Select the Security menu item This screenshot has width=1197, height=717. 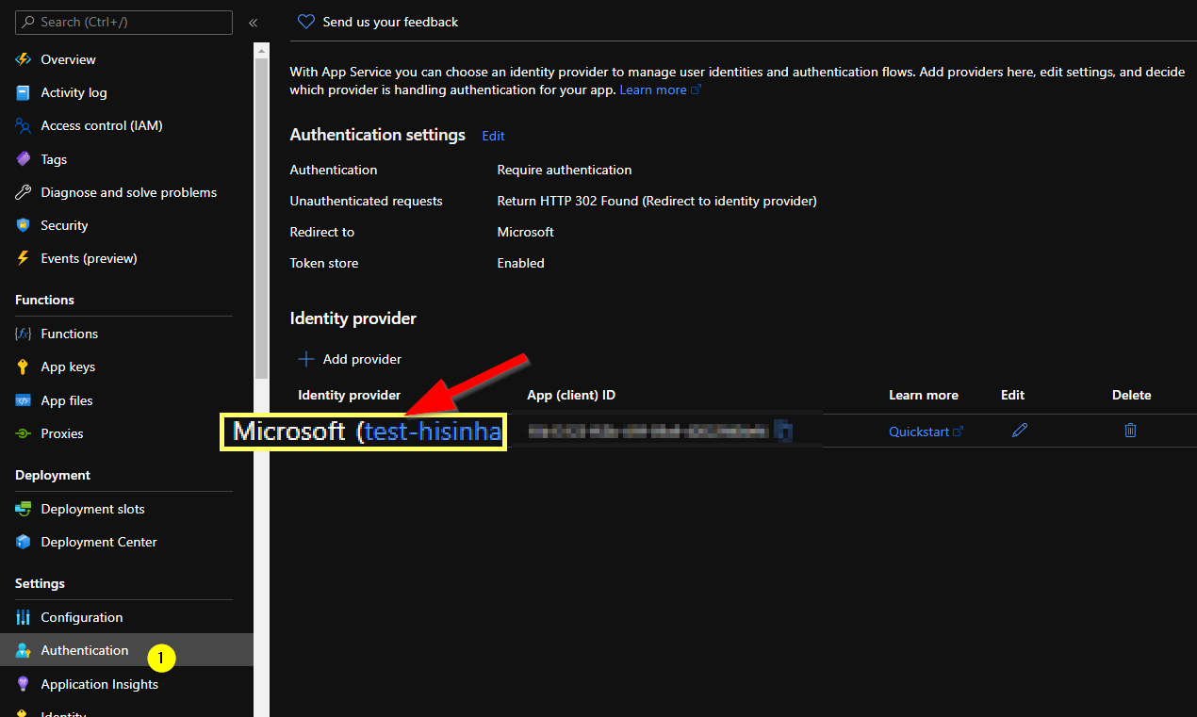126,225
